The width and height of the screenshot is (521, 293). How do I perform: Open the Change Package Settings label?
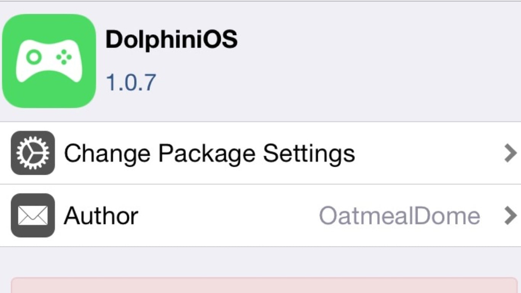pos(209,153)
